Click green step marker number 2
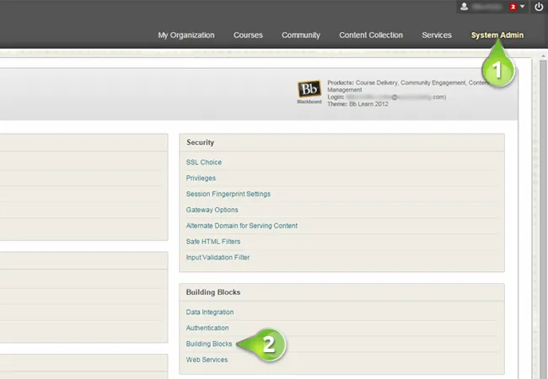Image resolution: width=548 pixels, height=379 pixels. (x=266, y=344)
